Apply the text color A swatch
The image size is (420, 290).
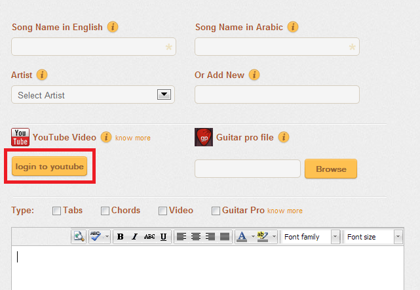[242, 237]
